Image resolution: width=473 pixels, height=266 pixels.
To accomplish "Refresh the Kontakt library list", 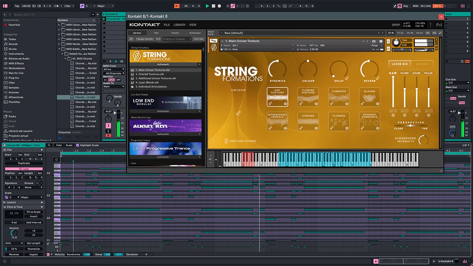I will pos(132,39).
